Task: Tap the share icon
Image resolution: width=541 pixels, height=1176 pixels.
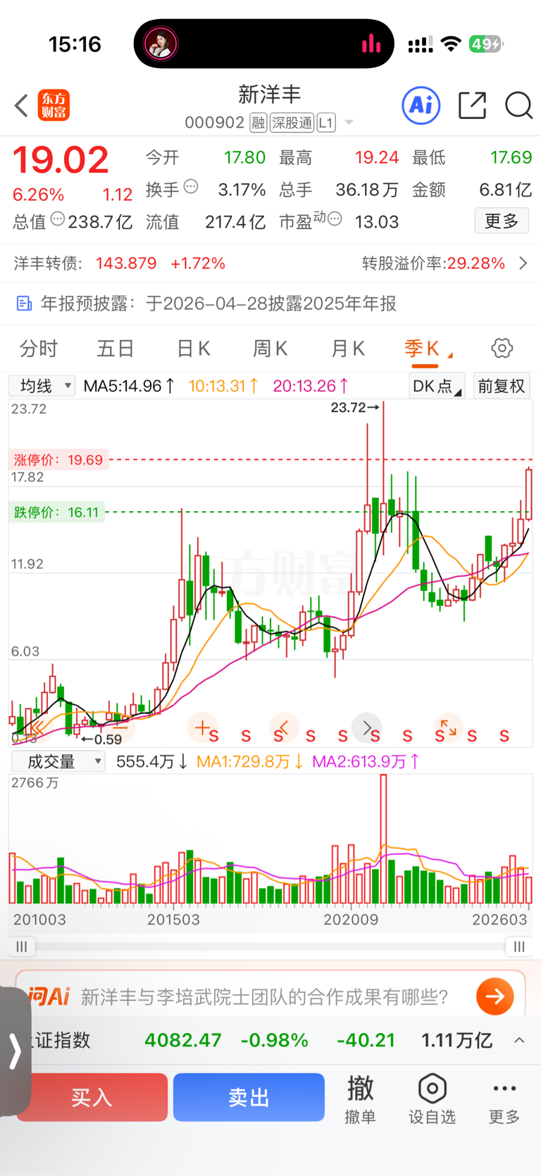Action: pyautogui.click(x=472, y=106)
